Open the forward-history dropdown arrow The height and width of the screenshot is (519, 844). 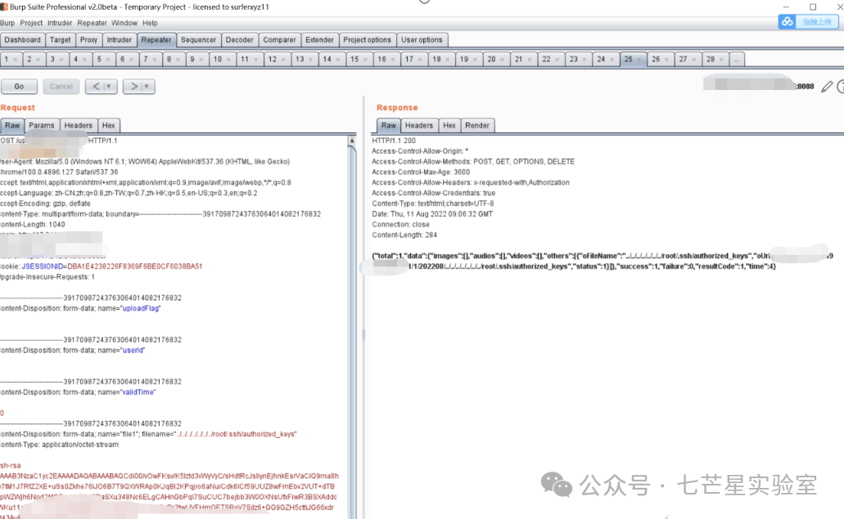[146, 86]
